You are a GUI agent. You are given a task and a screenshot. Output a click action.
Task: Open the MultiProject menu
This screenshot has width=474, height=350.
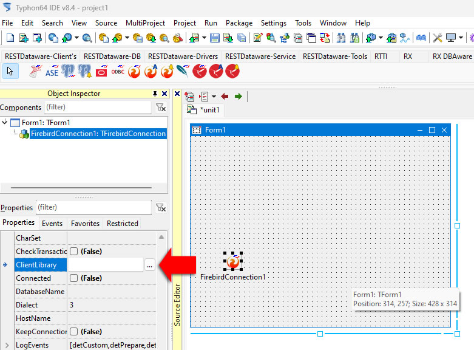(145, 23)
